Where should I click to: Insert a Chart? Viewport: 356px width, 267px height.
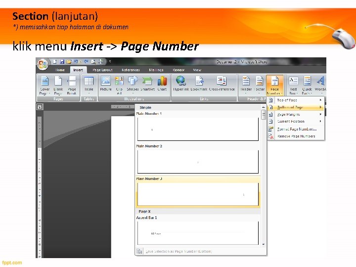click(162, 84)
